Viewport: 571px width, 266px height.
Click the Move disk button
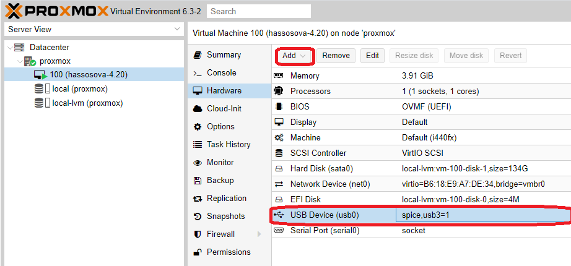466,56
